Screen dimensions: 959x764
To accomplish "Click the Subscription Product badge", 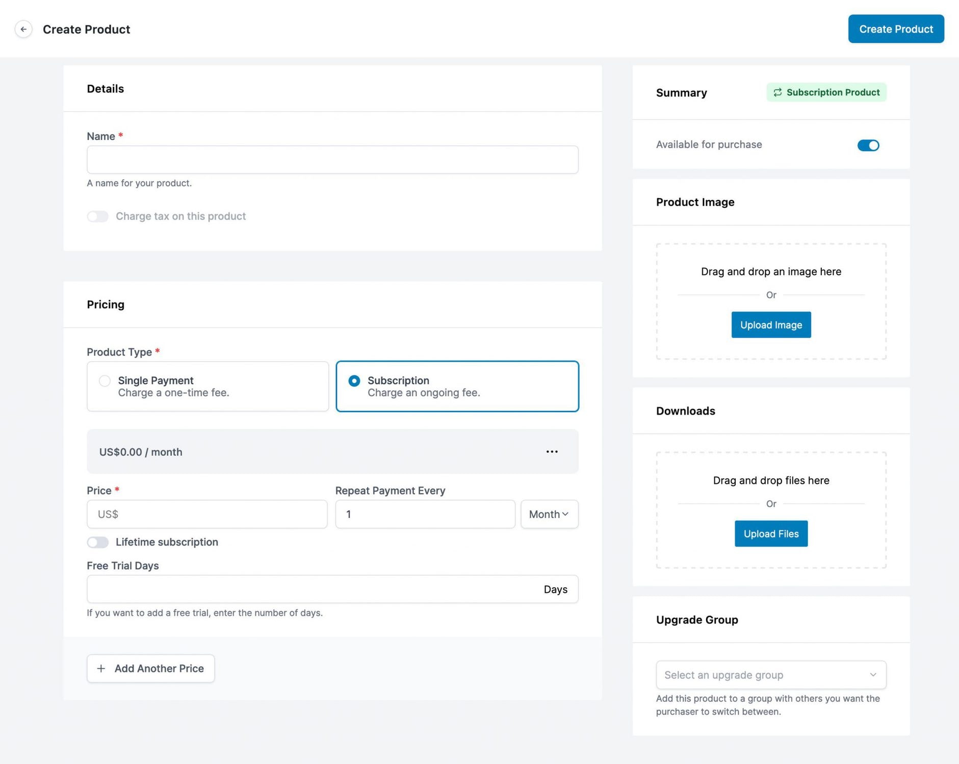I will [826, 92].
